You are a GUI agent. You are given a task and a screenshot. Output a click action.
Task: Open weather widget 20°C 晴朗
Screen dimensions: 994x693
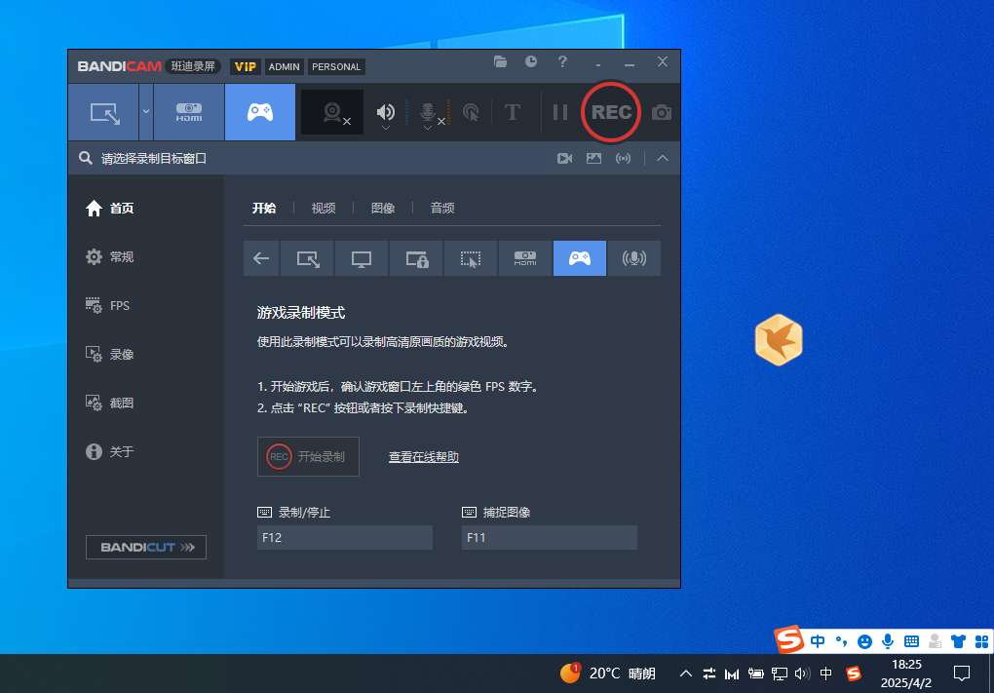(x=608, y=674)
